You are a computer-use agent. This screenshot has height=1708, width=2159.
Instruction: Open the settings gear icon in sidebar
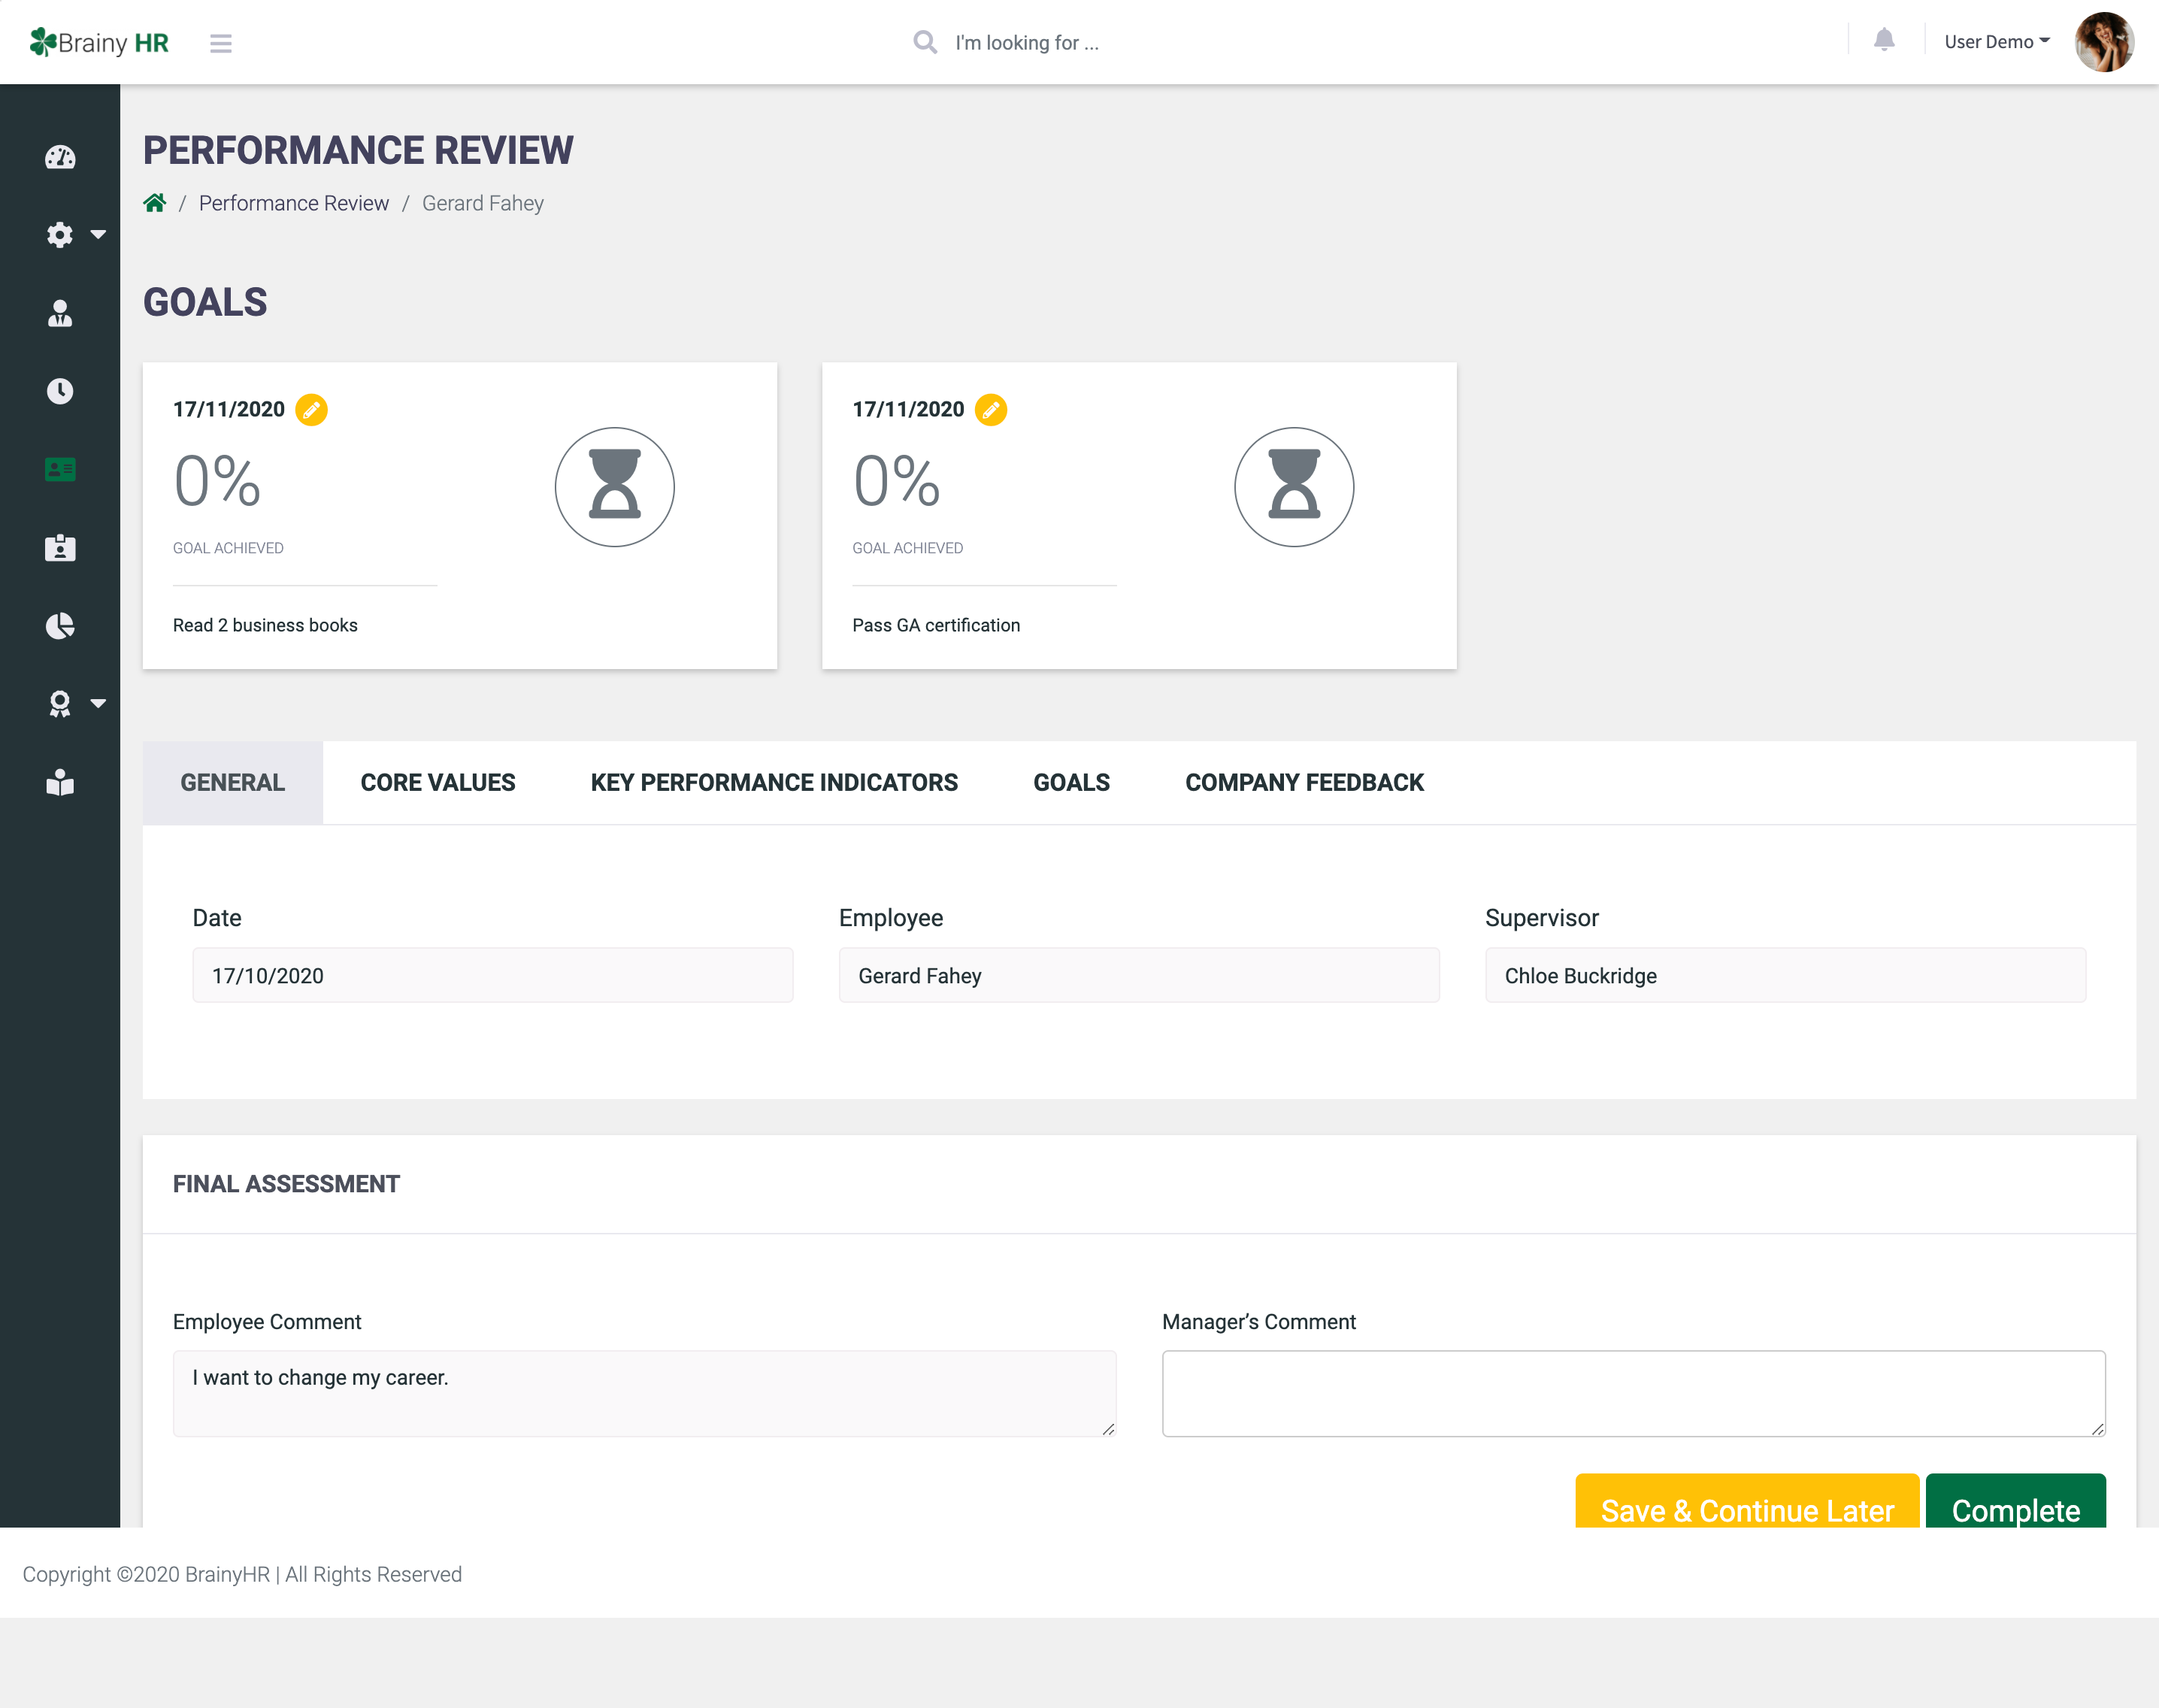pyautogui.click(x=60, y=235)
